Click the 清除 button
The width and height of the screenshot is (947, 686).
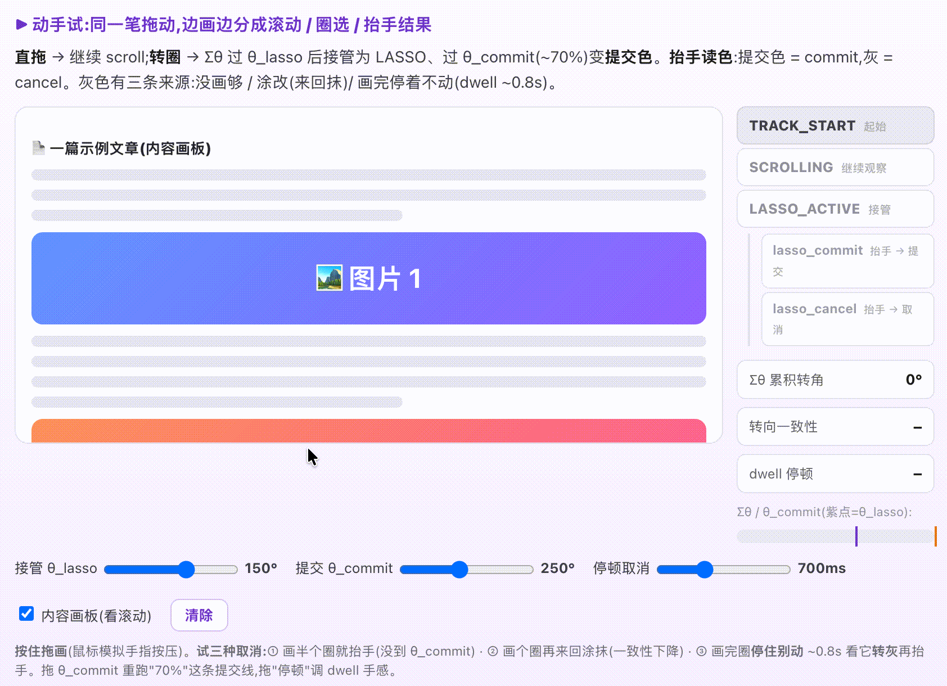click(199, 615)
